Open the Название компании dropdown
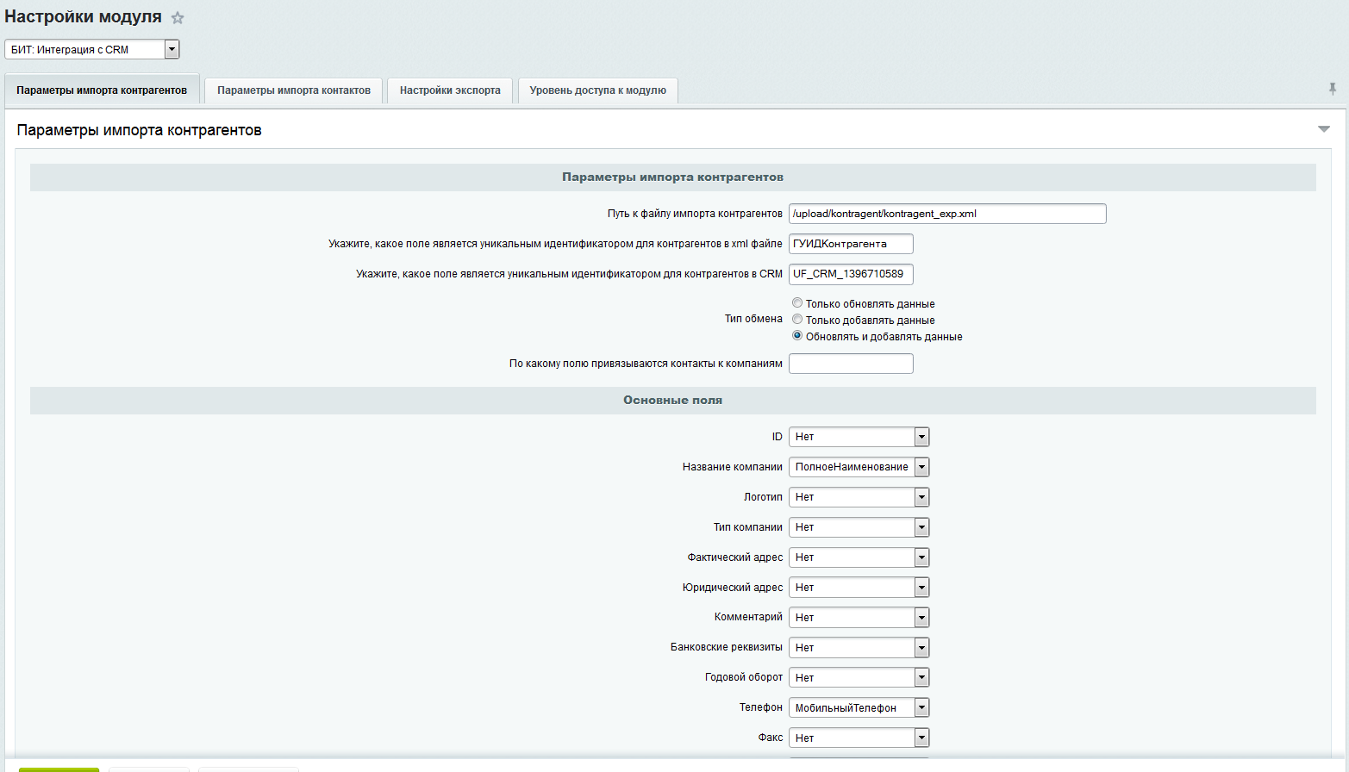 (921, 466)
